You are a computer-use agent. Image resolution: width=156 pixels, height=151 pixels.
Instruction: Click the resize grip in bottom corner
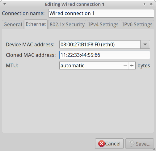pos(154,149)
